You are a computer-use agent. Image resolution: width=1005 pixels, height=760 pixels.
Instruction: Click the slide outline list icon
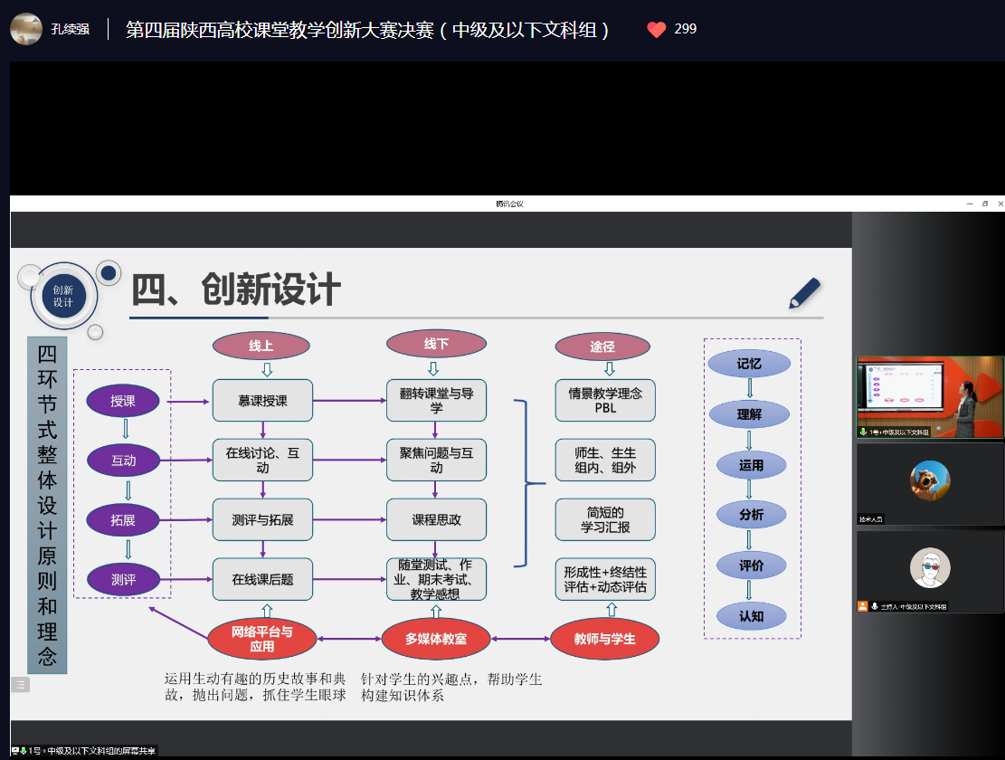pos(19,685)
